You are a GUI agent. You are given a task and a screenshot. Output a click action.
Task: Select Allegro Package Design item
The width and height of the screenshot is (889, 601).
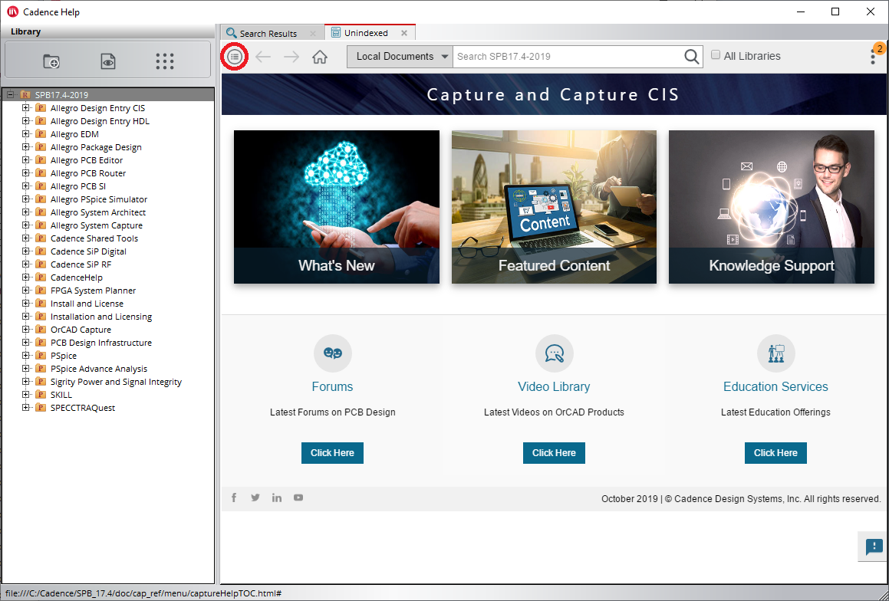click(96, 146)
